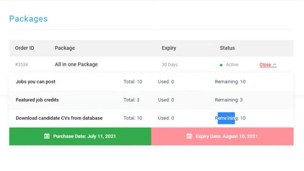This screenshot has width=304, height=171.
Task: Click Remaining: 10 in Jobs you can post row
Action: point(230,82)
